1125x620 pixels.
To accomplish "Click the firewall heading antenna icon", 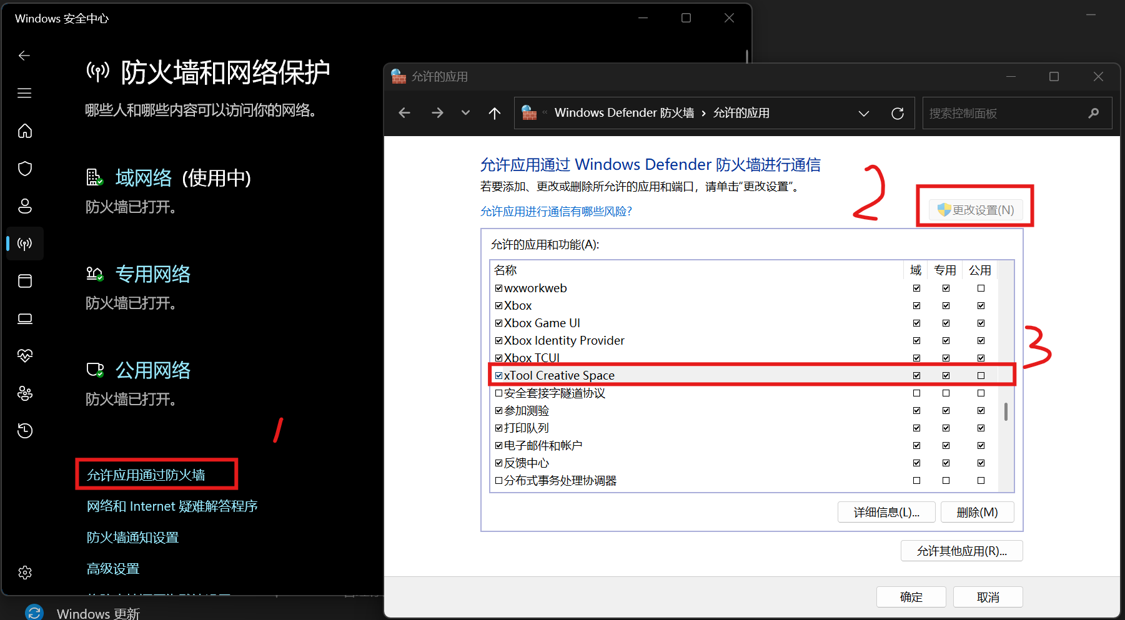I will click(x=97, y=72).
